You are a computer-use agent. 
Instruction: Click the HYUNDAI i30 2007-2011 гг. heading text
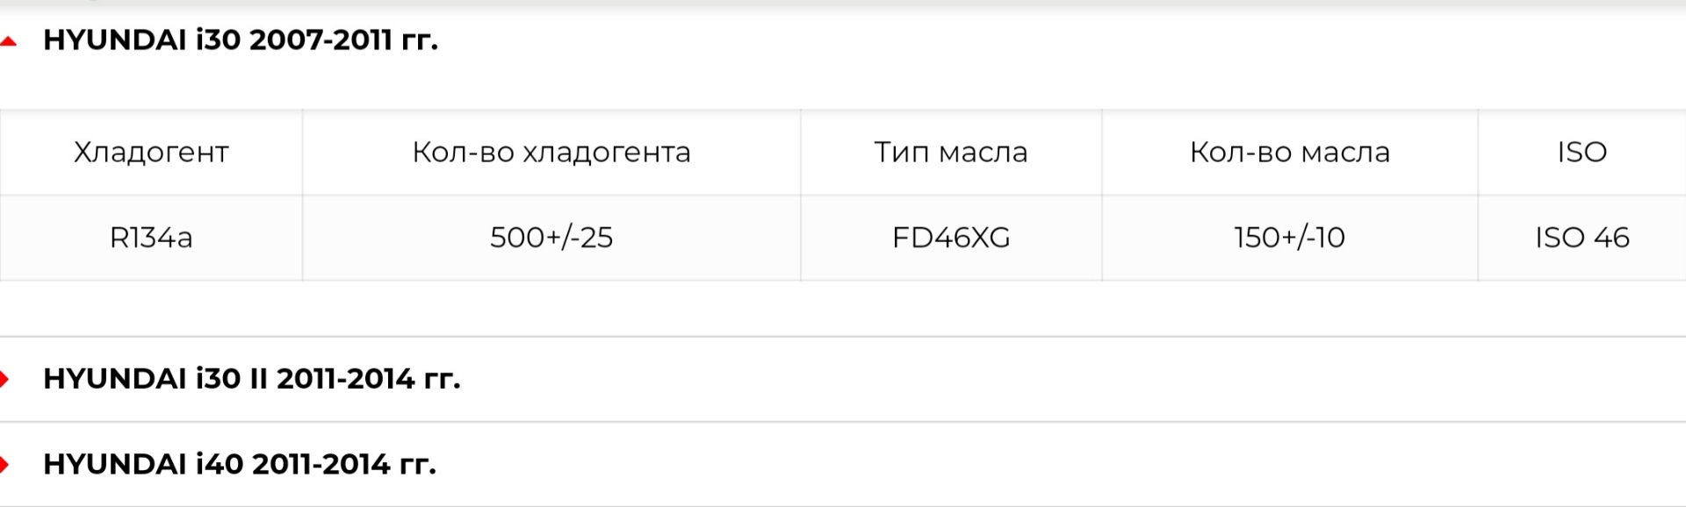tap(240, 40)
